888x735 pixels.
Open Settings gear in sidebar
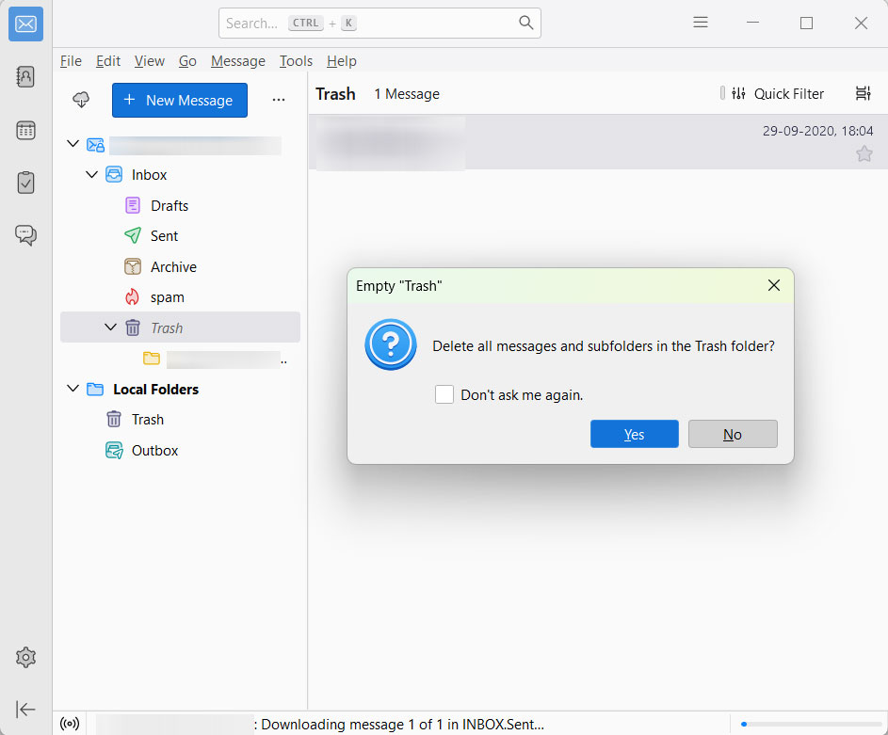tap(25, 657)
